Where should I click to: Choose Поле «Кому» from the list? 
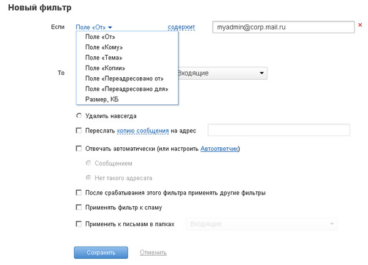click(x=104, y=47)
